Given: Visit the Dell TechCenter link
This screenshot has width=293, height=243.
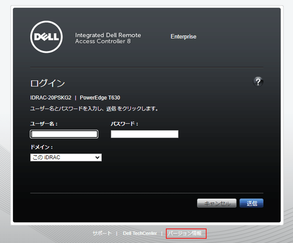Looking at the screenshot, I should click(139, 233).
